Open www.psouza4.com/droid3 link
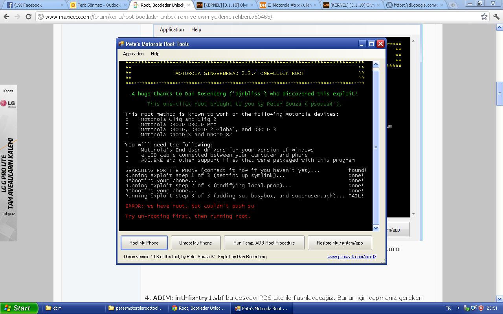 [352, 257]
